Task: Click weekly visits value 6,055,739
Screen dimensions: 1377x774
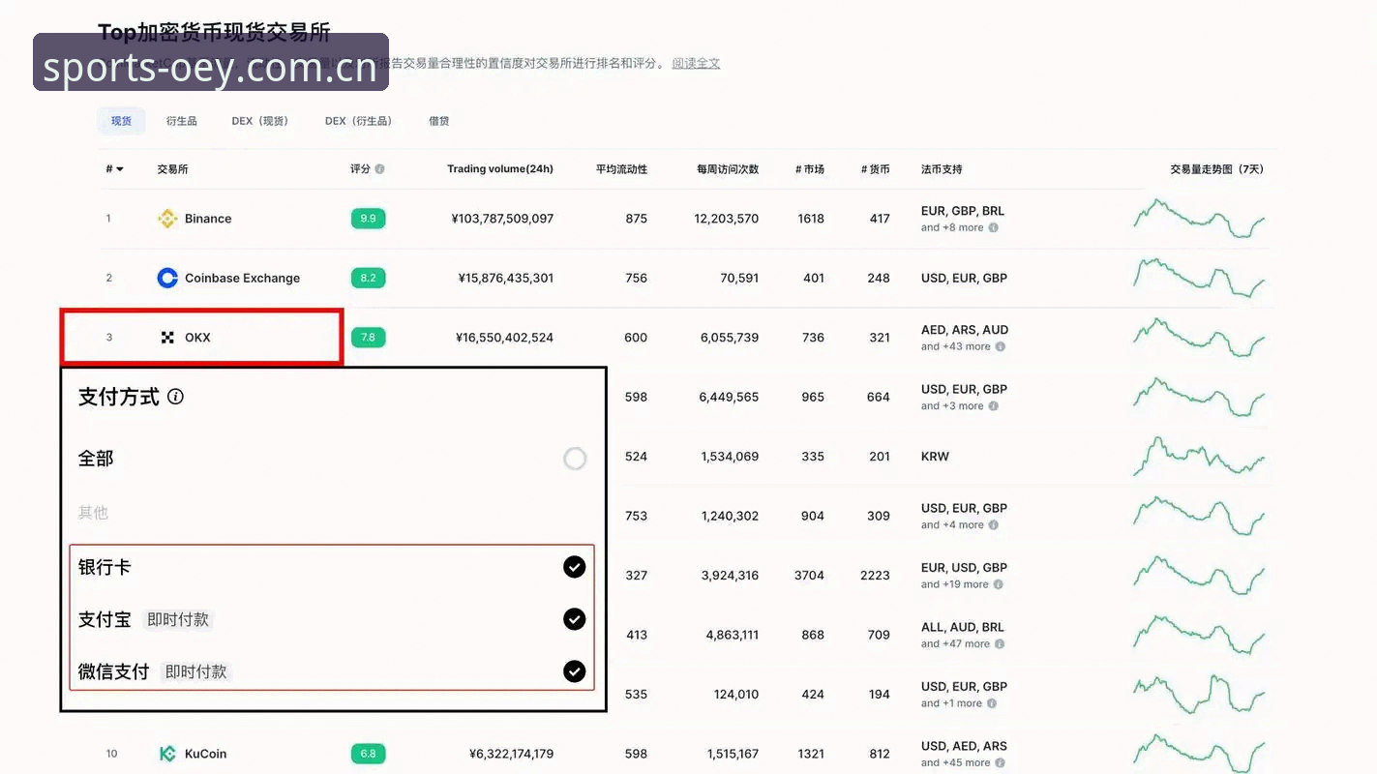Action: pyautogui.click(x=730, y=338)
